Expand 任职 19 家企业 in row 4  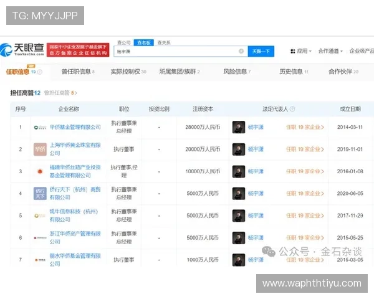305,193
